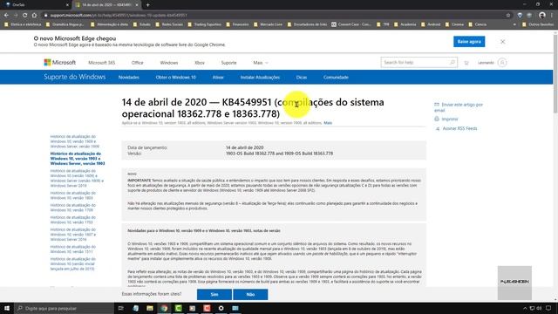Open the Windows Start menu
Screen dimensions: 558x314
pyautogui.click(x=7, y=308)
